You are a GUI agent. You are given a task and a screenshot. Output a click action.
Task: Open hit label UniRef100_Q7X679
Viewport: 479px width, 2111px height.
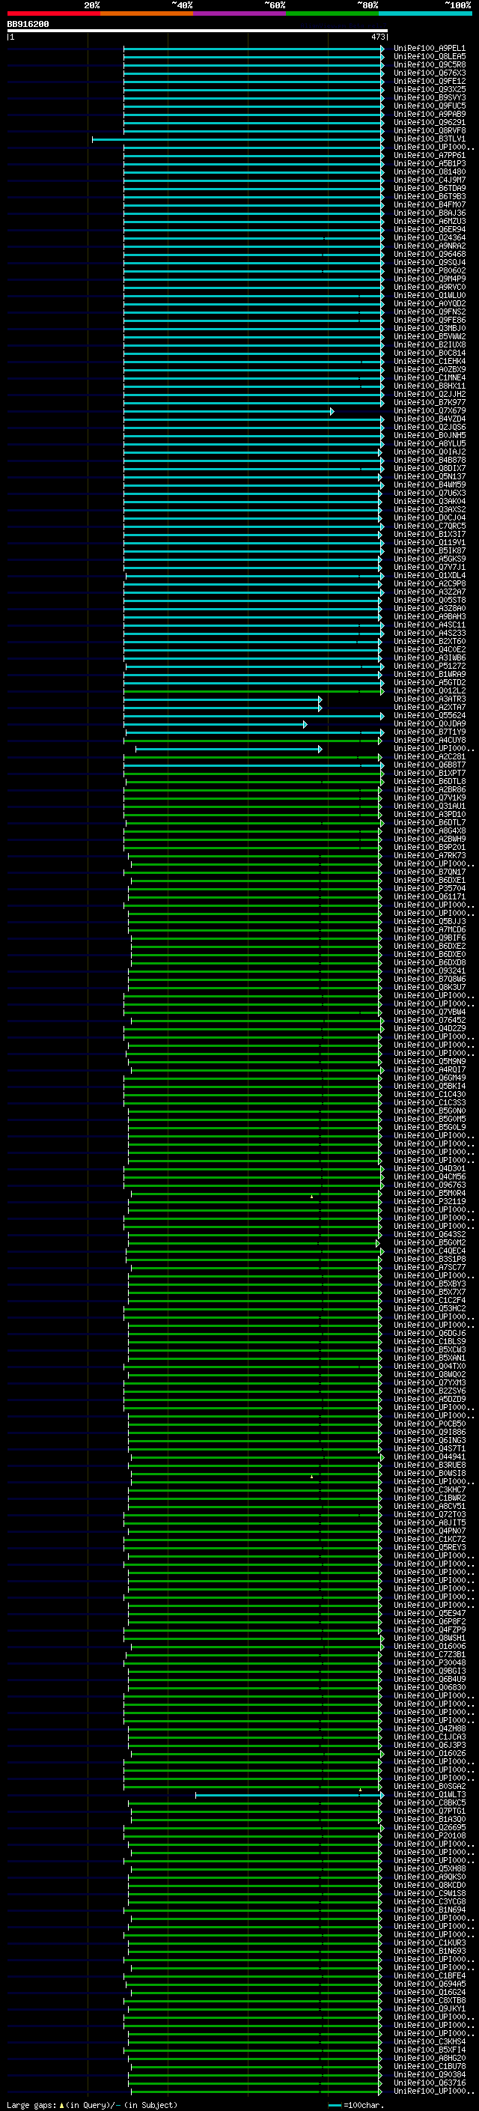click(429, 411)
